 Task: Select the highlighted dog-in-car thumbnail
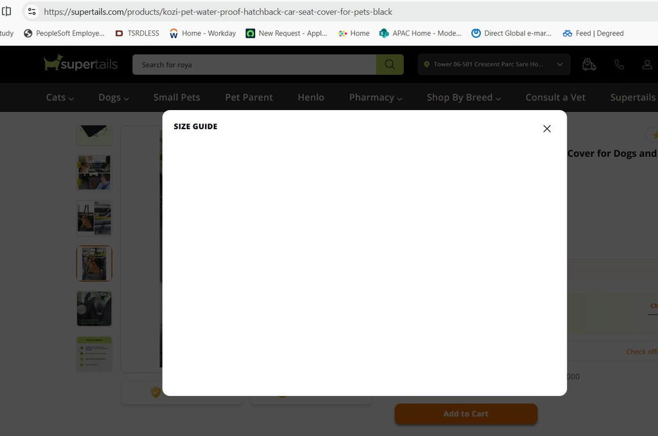click(94, 264)
